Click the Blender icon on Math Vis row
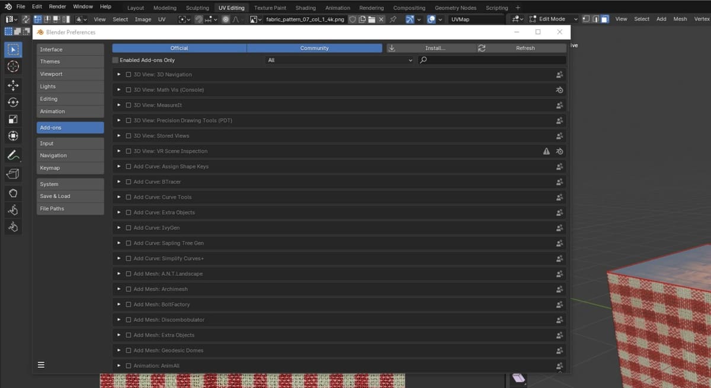The width and height of the screenshot is (711, 388). pos(559,90)
